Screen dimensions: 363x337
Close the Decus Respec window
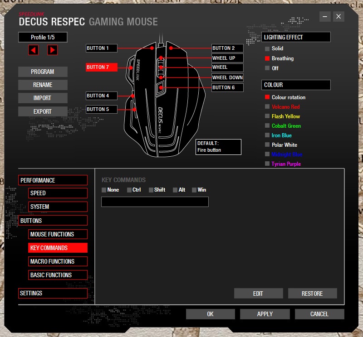pyautogui.click(x=338, y=17)
